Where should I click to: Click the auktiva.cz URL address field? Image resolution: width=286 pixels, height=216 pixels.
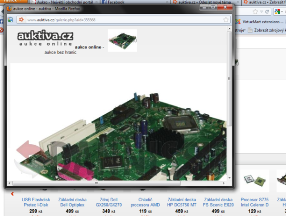tap(119, 20)
